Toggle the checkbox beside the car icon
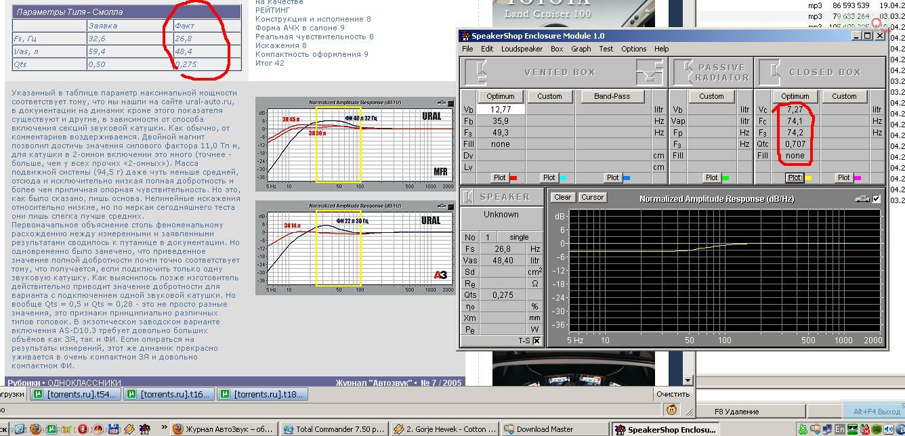Screen dimensions: 905x436 (x=877, y=198)
